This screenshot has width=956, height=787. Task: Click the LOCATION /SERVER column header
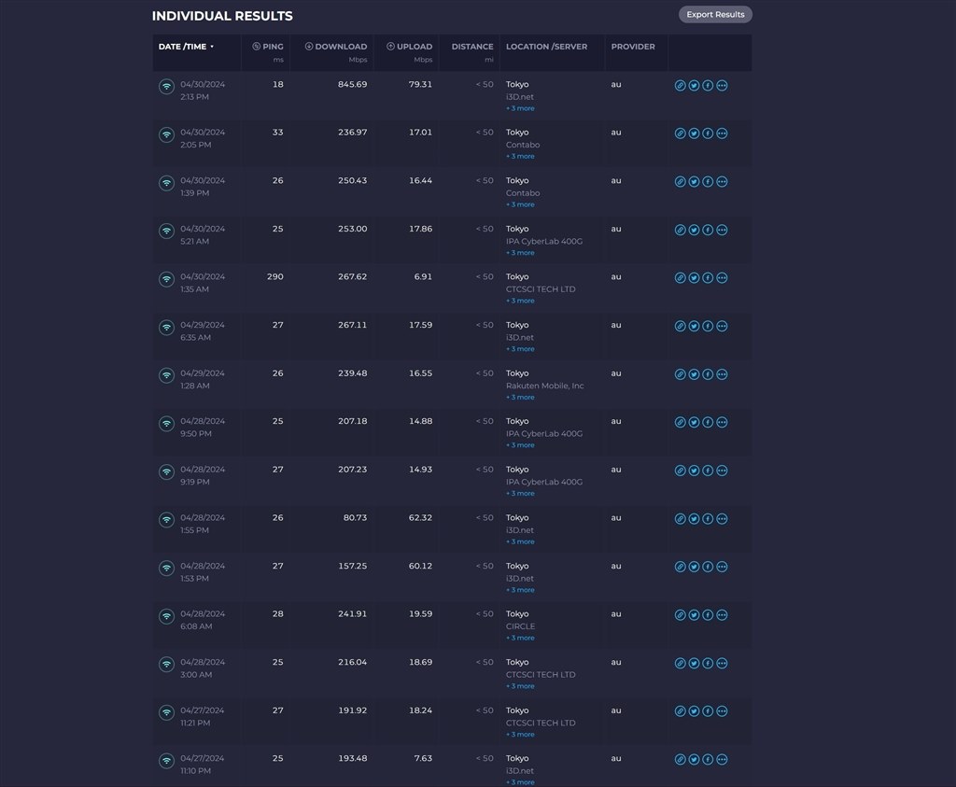[546, 47]
